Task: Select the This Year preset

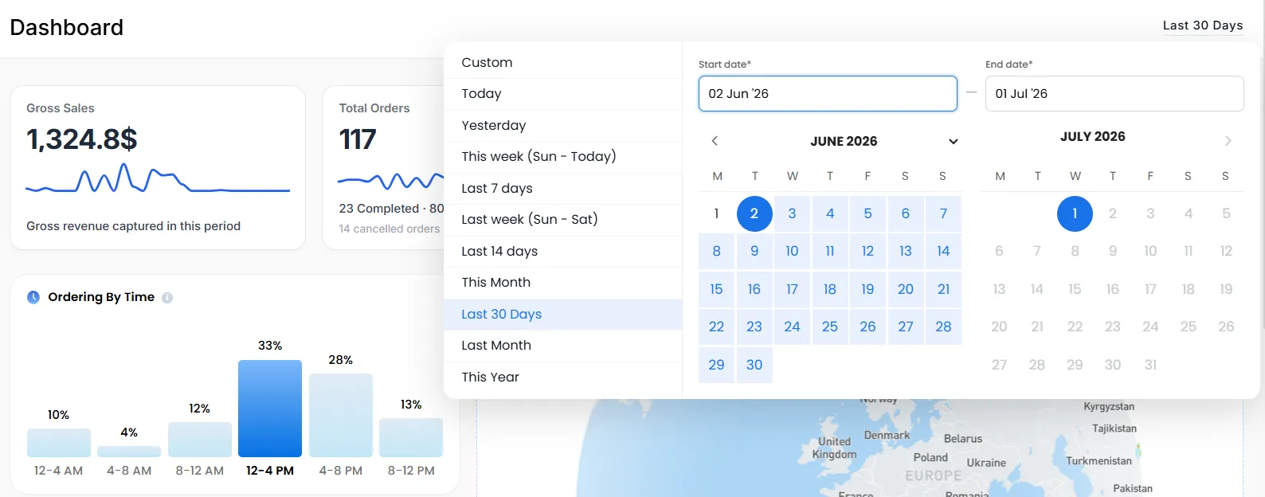Action: (x=563, y=377)
